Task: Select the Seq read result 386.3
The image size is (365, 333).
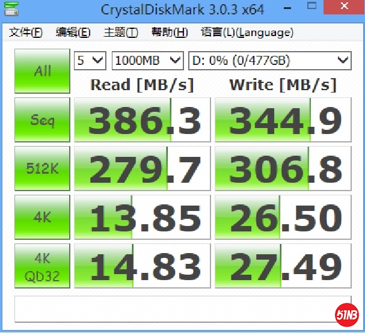Action: tap(143, 120)
